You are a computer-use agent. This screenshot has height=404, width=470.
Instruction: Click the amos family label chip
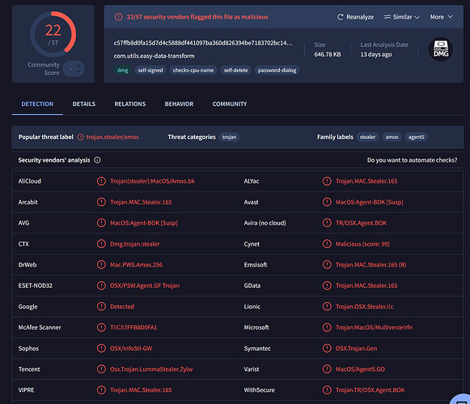392,137
